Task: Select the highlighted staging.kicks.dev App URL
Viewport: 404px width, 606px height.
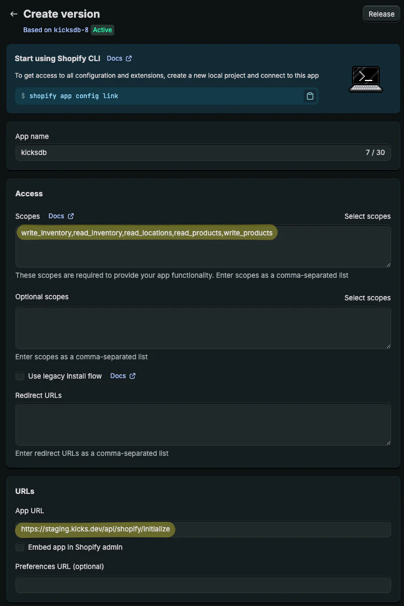Action: tap(95, 529)
